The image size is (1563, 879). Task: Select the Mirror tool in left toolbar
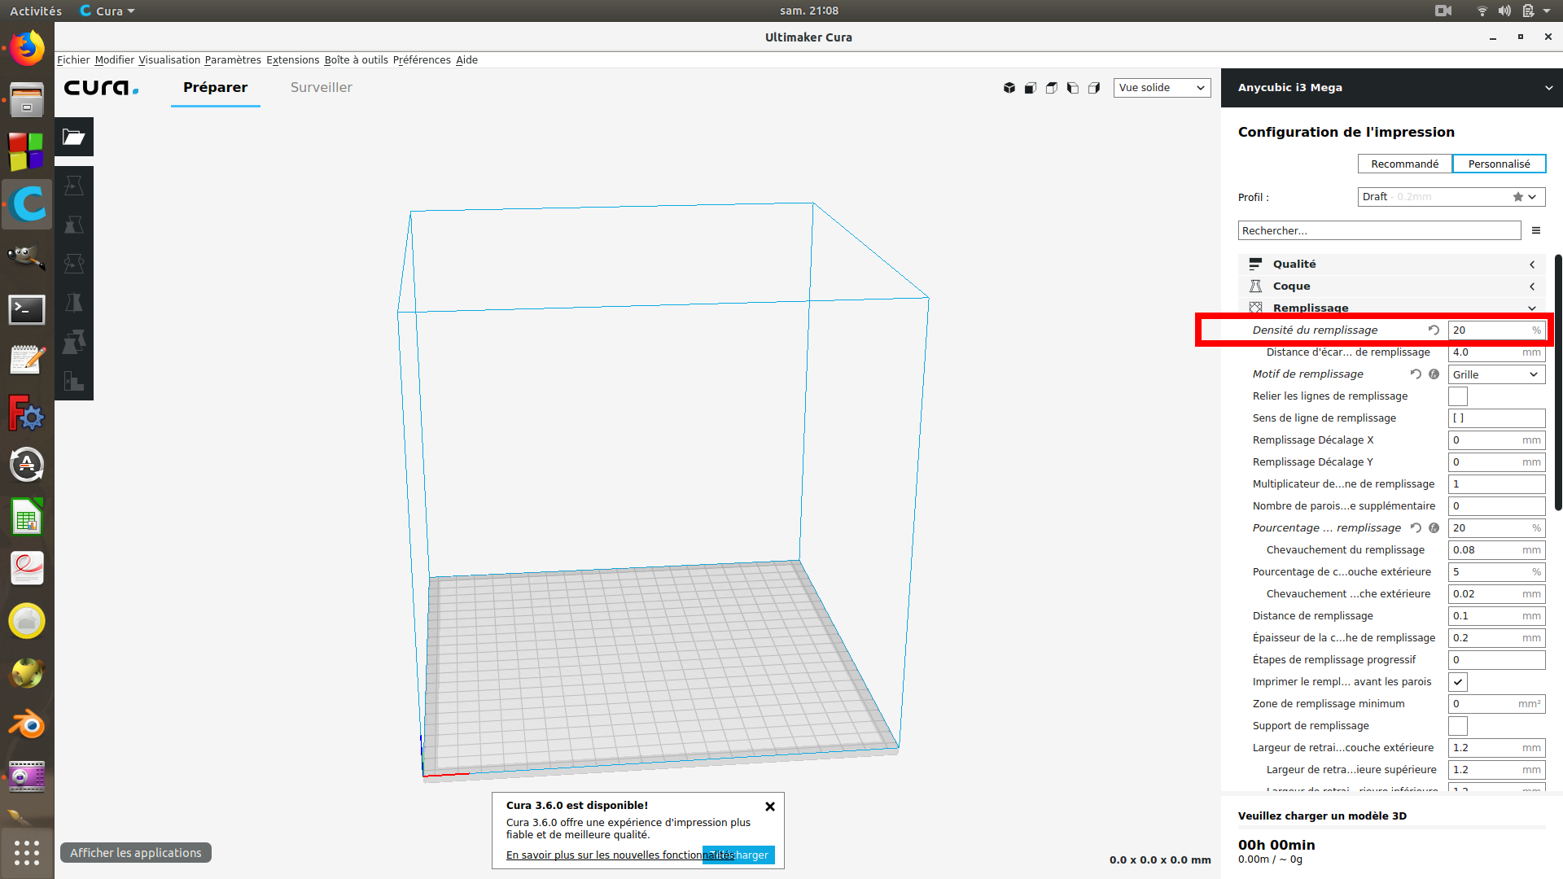74,303
